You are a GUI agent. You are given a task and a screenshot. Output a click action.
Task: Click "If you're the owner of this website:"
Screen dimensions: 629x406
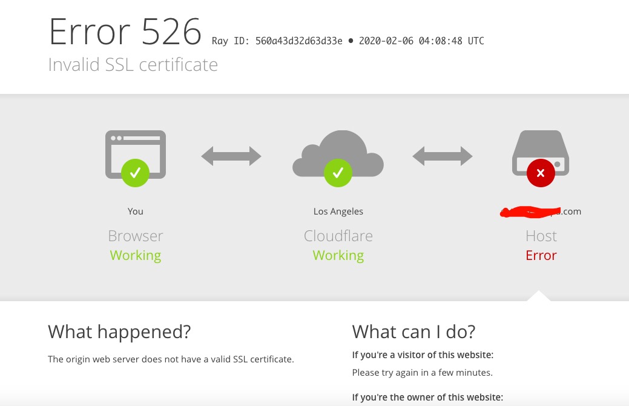[x=427, y=397]
